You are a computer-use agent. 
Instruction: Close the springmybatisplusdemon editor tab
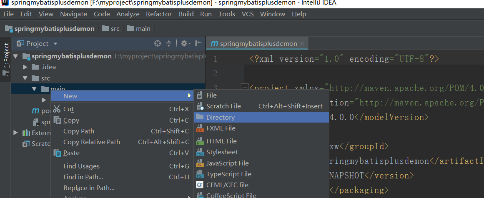click(302, 44)
